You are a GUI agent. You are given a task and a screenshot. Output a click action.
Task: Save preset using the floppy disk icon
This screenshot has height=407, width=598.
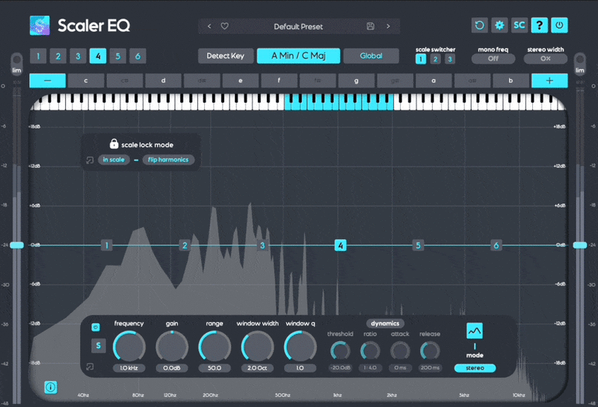click(370, 26)
